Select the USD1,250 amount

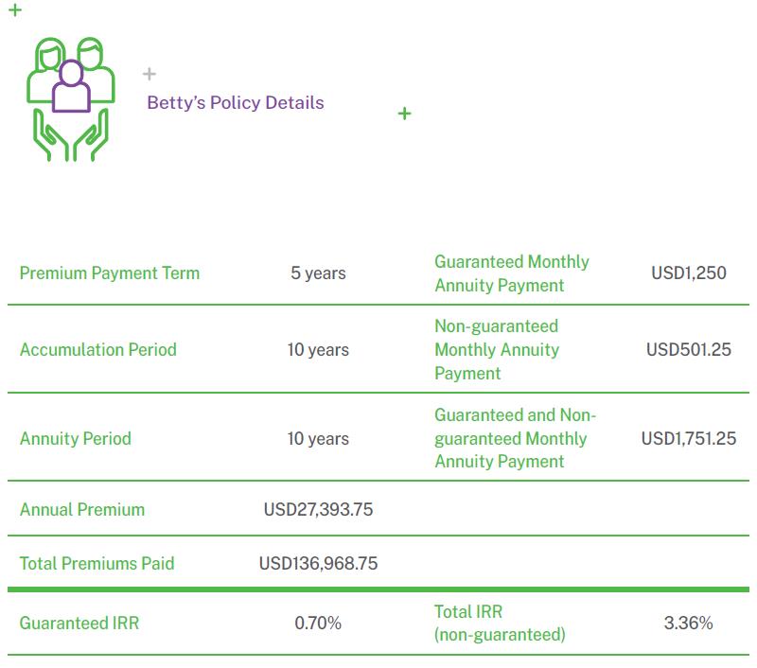pos(689,273)
